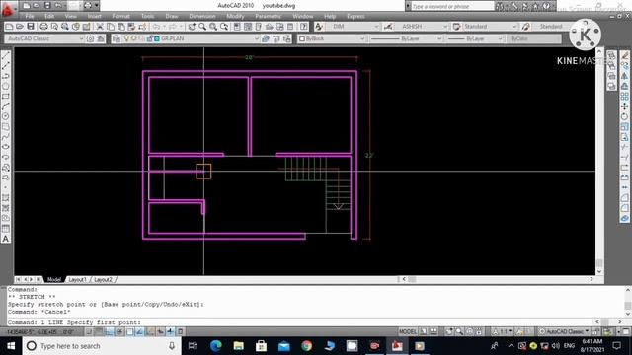Select the Multiline Text A tool

coord(6,239)
